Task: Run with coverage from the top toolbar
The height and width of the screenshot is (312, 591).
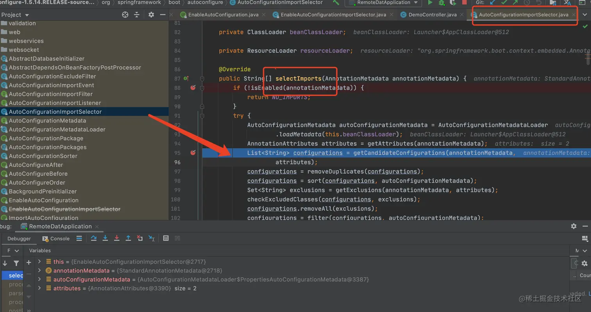Action: click(x=453, y=3)
